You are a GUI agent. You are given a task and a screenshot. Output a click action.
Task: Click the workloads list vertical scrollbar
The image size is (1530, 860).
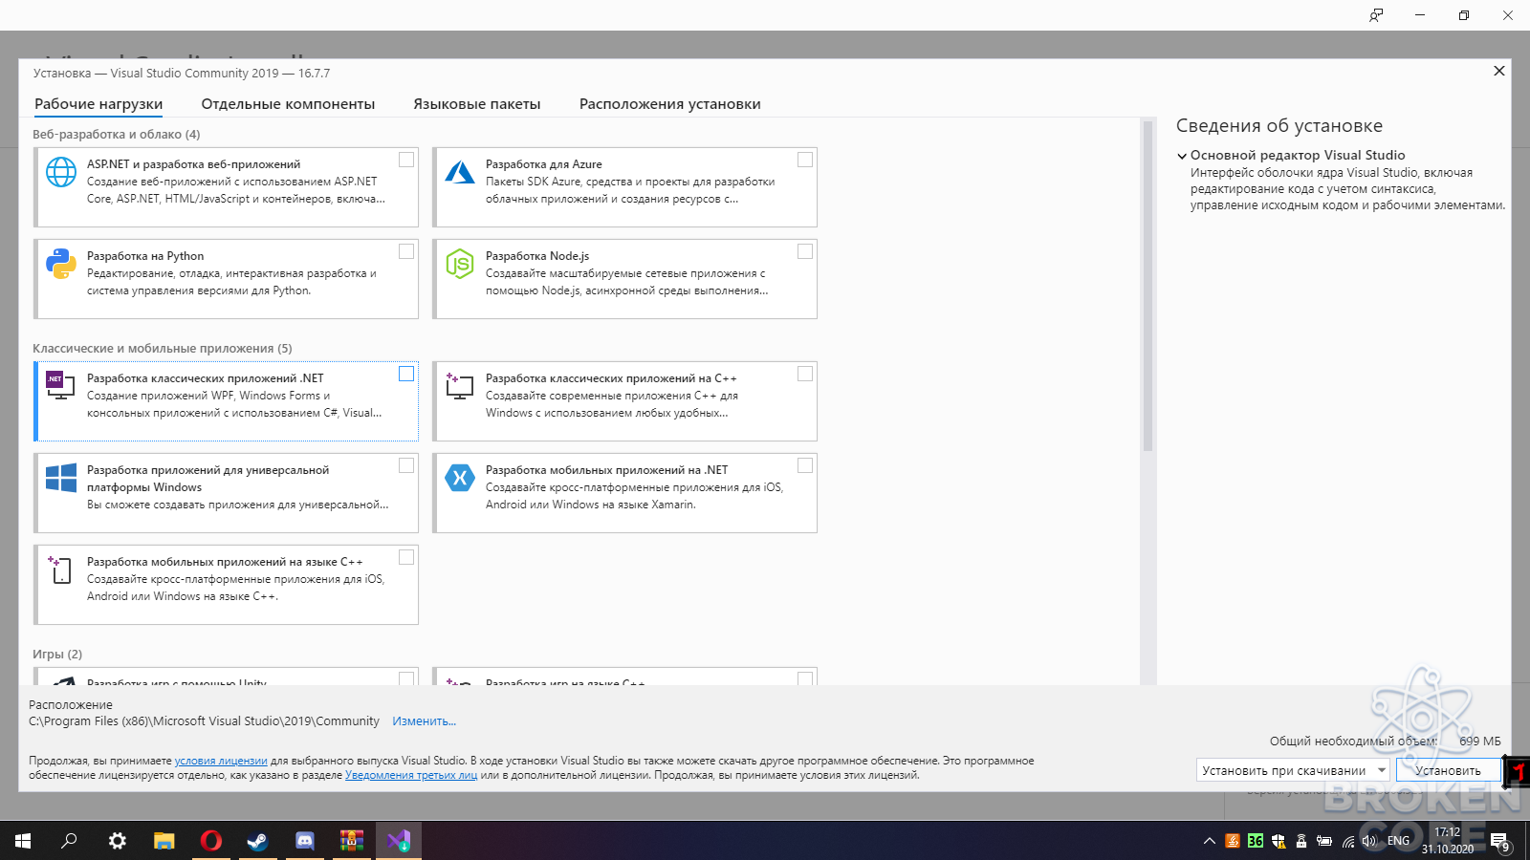[x=1147, y=285]
